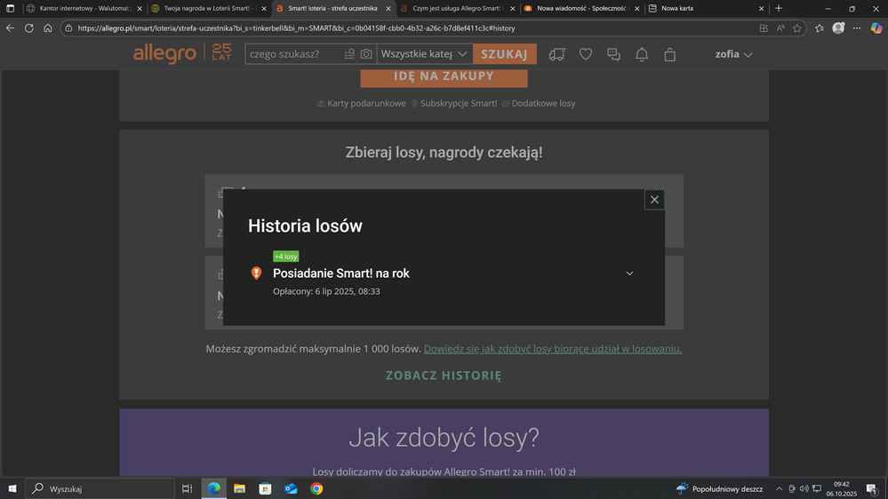The height and width of the screenshot is (499, 888).
Task: Open Chrome from the Windows taskbar
Action: (316, 488)
